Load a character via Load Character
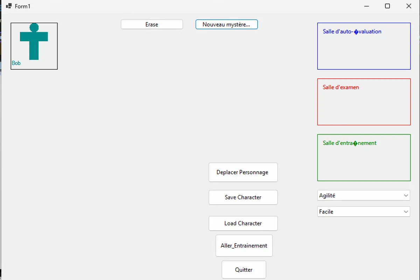 [x=243, y=223]
